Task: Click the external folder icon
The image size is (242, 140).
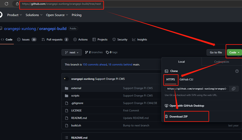Action: pyautogui.click(x=67, y=88)
